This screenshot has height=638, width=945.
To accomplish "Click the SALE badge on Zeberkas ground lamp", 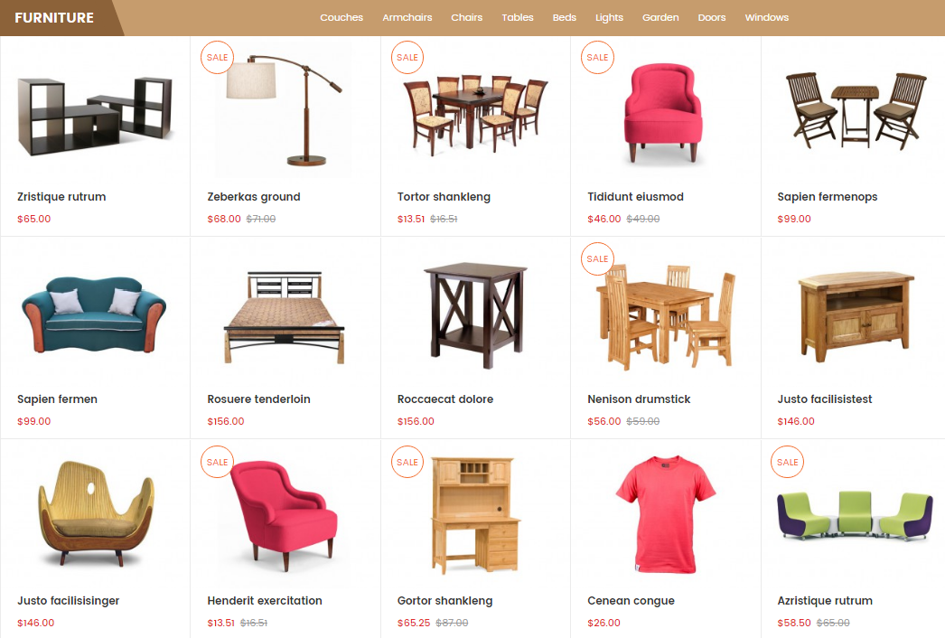I will click(x=217, y=57).
